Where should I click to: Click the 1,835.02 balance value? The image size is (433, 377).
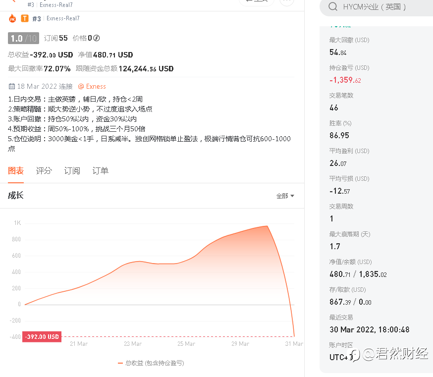pyautogui.click(x=373, y=274)
